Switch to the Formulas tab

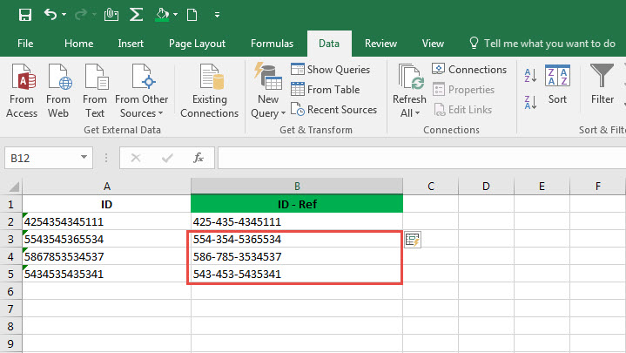tap(272, 44)
